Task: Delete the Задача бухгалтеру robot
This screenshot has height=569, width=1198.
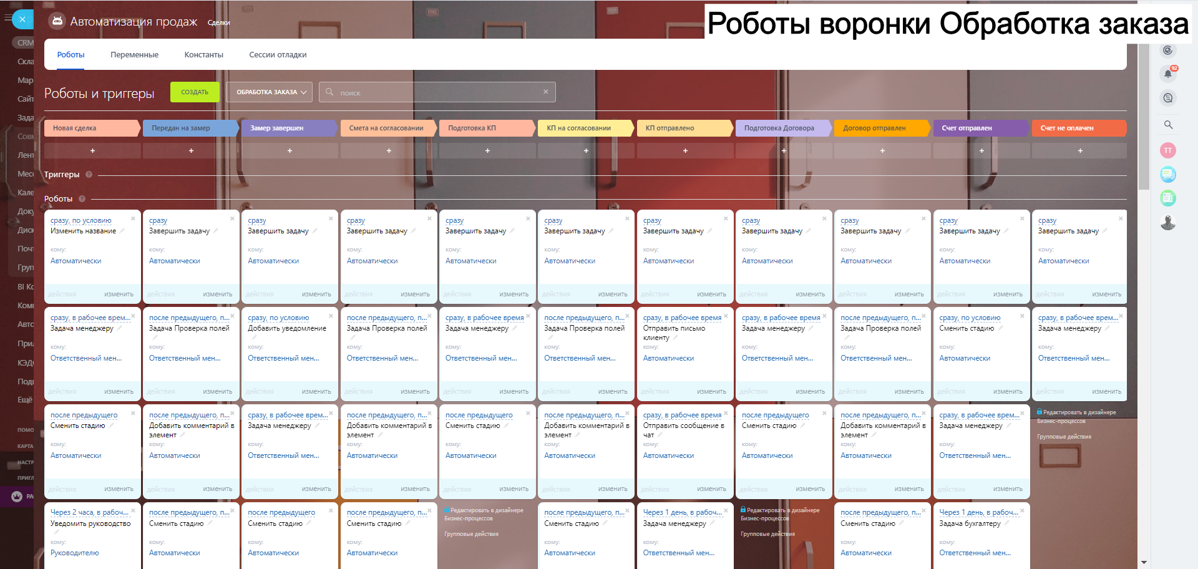Action: click(1022, 510)
